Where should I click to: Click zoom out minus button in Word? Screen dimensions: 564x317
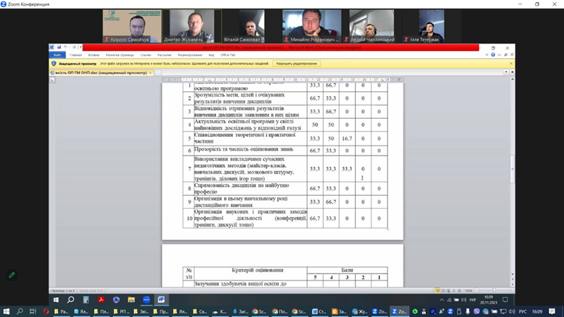[x=477, y=290]
